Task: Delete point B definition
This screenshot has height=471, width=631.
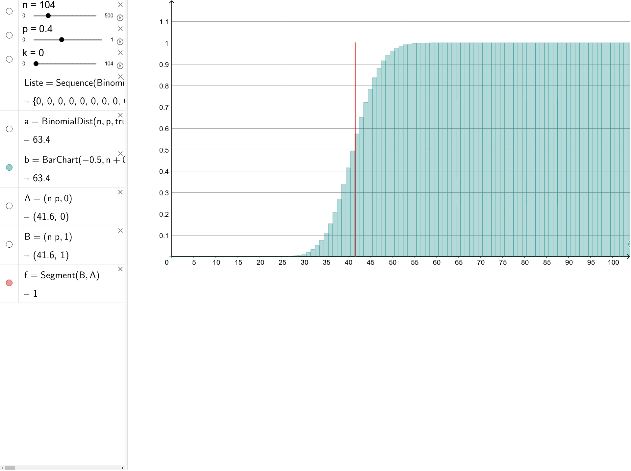Action: click(120, 231)
